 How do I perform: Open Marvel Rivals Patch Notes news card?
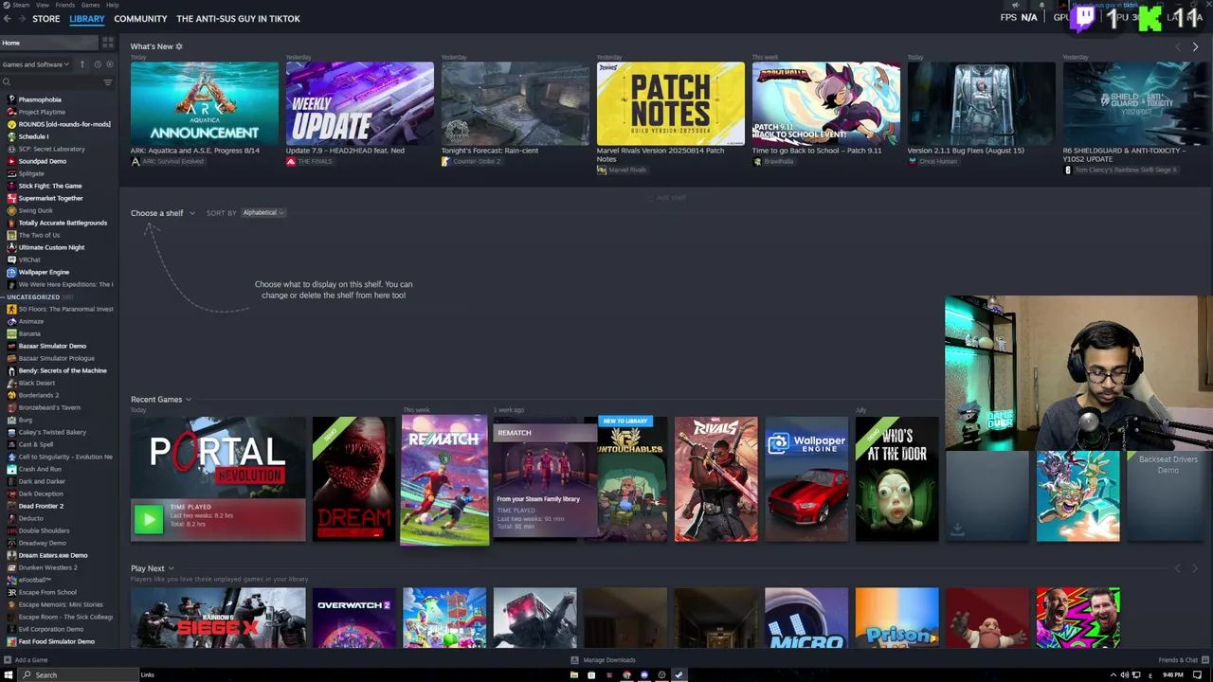[x=671, y=103]
